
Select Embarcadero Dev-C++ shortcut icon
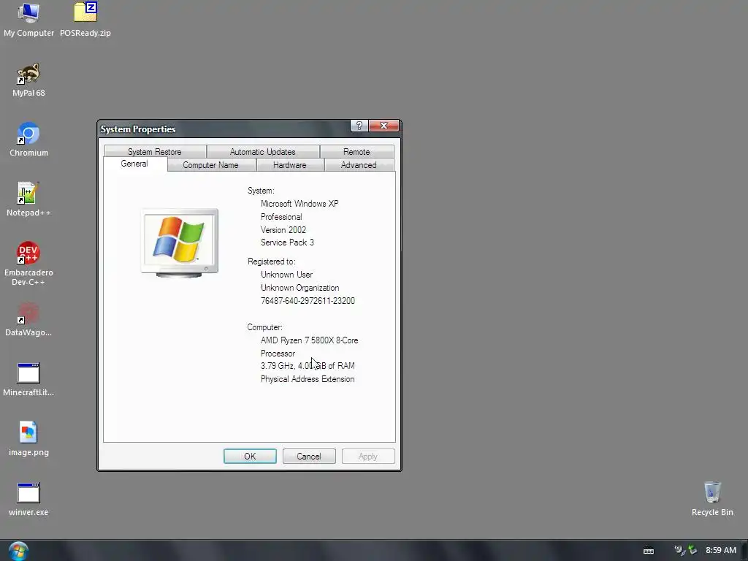tap(28, 263)
